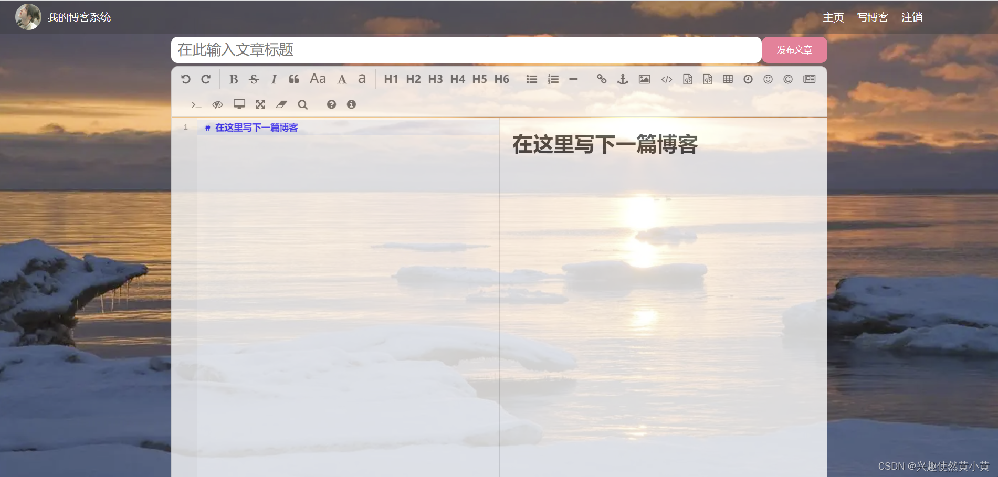The image size is (998, 477).
Task: Insert preformatted text block icon
Action: click(x=688, y=79)
